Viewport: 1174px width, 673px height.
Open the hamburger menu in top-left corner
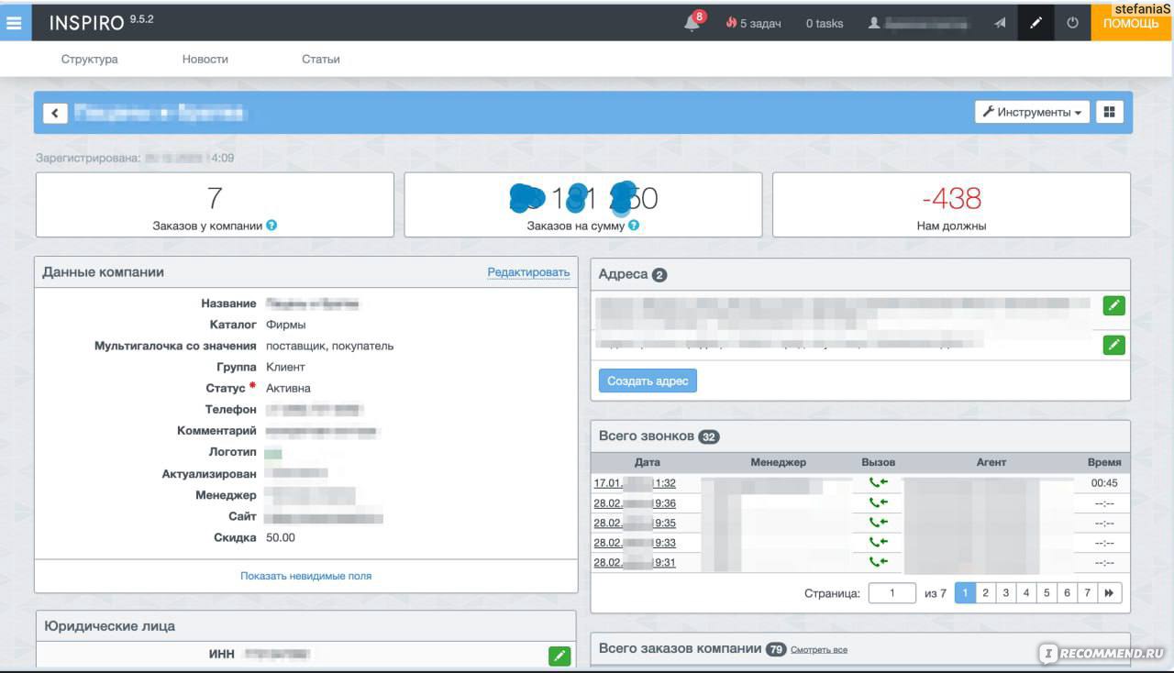point(15,23)
